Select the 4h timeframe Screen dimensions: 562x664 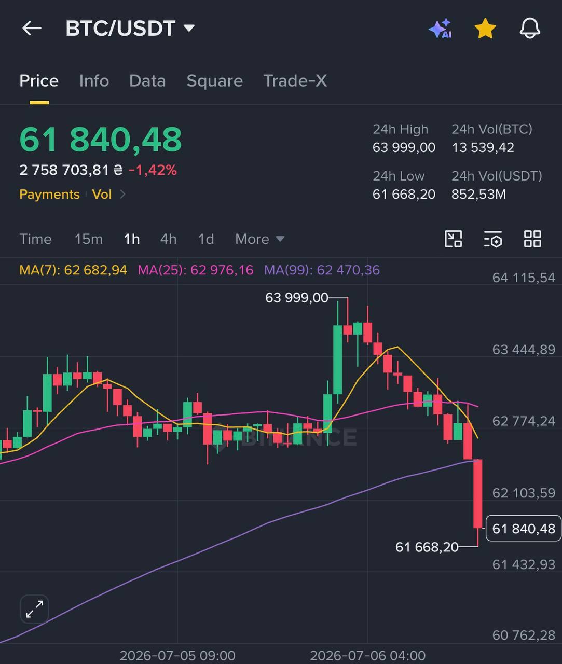click(168, 239)
